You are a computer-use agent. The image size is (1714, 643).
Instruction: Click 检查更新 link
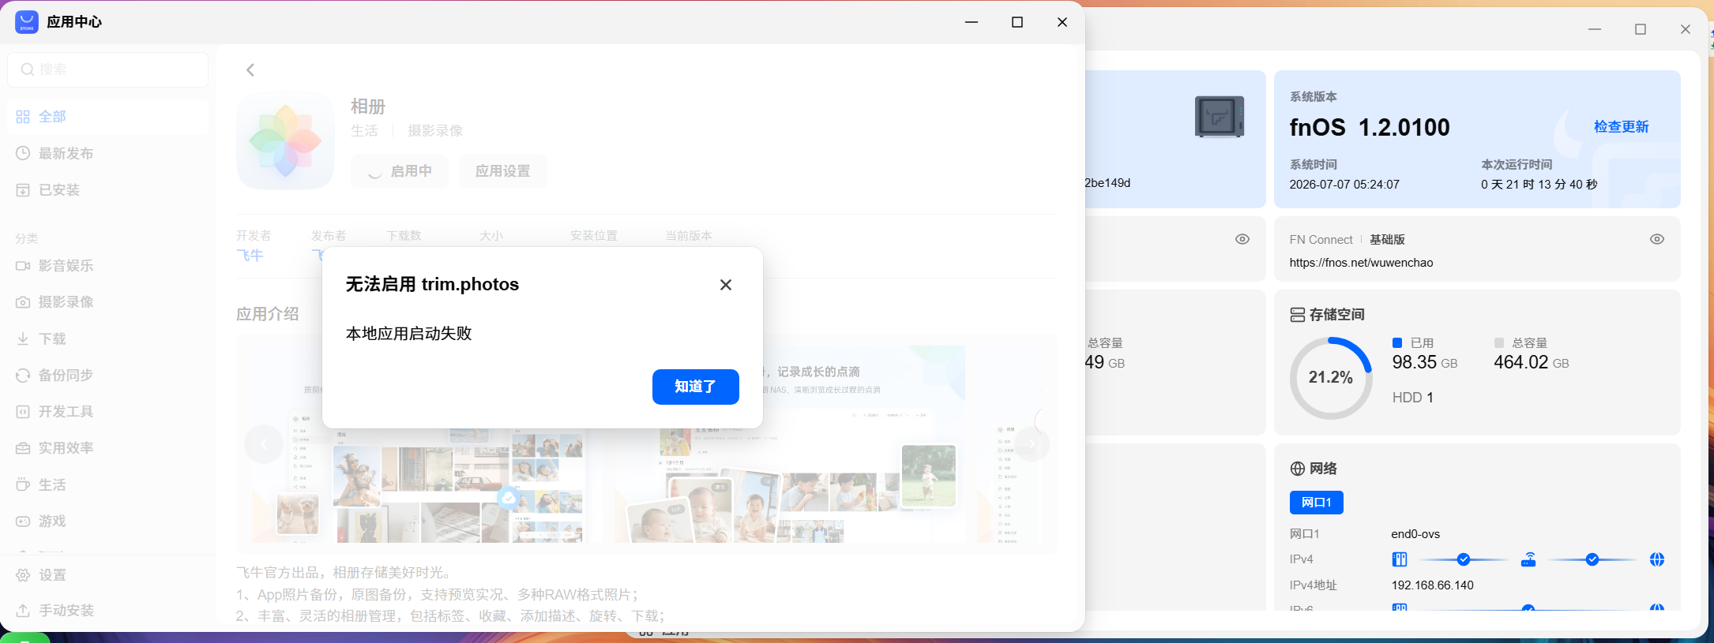coord(1621,126)
